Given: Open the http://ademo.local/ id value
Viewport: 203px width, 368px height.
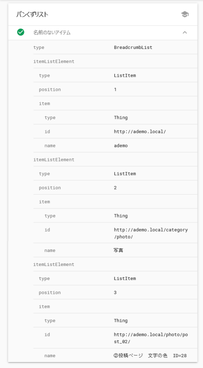Looking at the screenshot, I should (140, 132).
